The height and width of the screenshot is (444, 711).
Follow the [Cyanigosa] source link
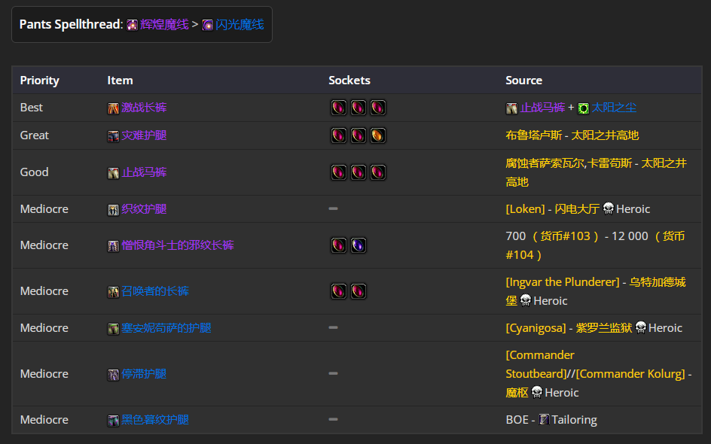click(x=536, y=327)
